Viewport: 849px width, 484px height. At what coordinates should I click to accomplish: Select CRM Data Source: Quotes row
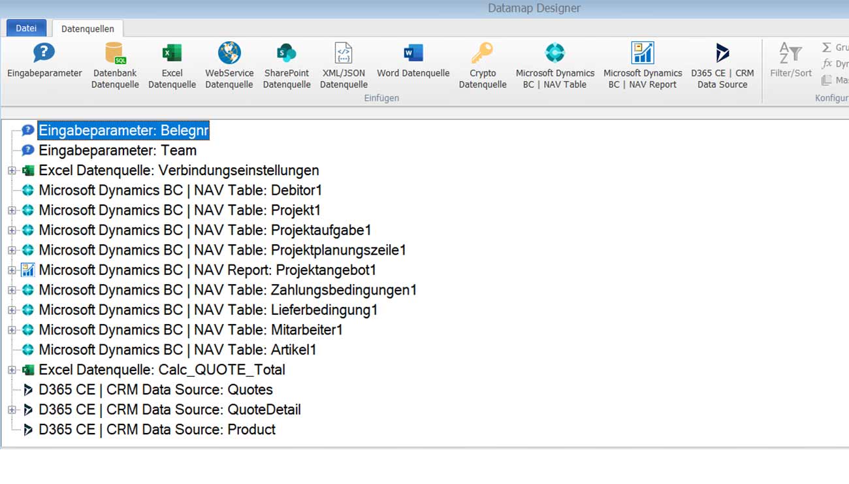(x=155, y=389)
